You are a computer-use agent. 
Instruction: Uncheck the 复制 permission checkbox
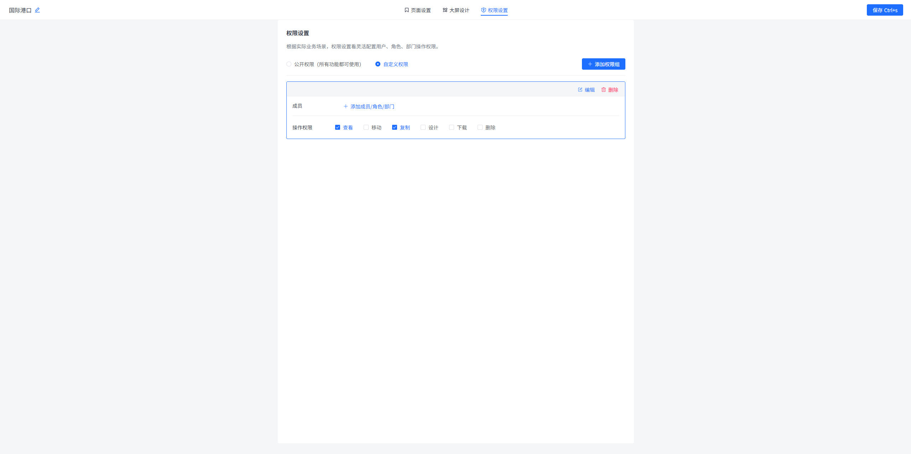click(394, 127)
